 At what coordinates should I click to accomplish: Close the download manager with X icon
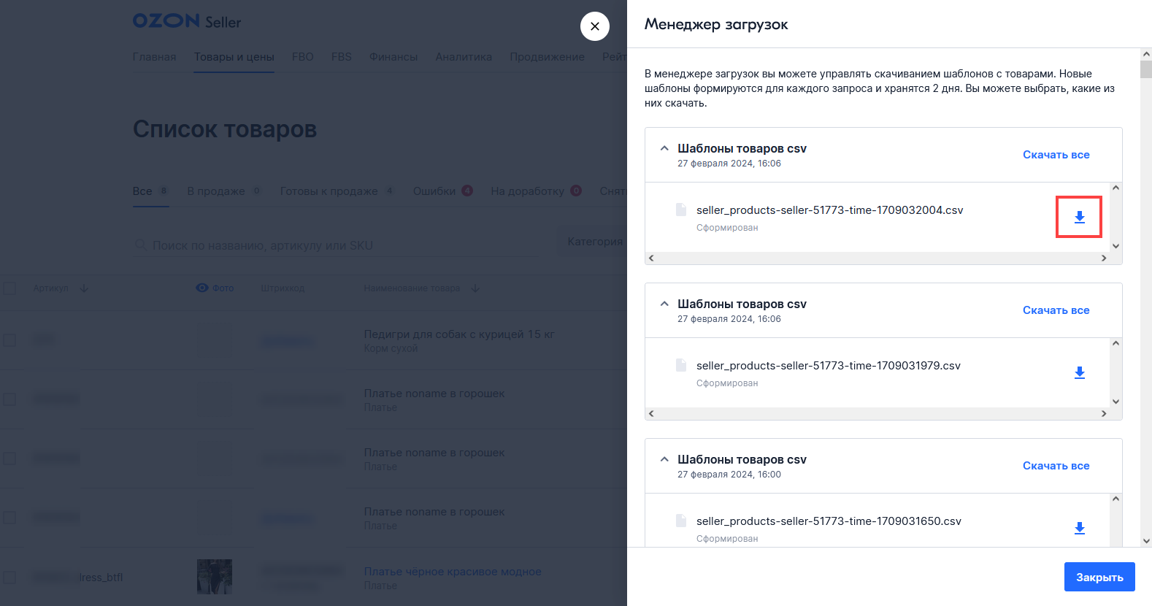tap(595, 26)
